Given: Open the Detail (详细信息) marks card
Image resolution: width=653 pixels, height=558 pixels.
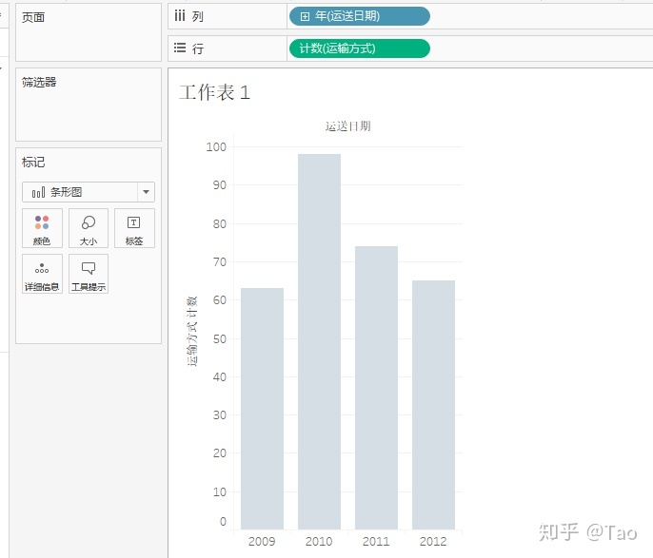Looking at the screenshot, I should click(x=42, y=274).
